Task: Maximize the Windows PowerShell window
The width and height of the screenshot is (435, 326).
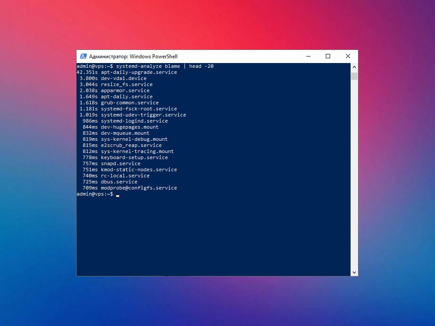Action: [x=328, y=56]
